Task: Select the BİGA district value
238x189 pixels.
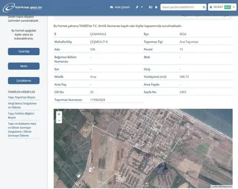Action: click(183, 34)
